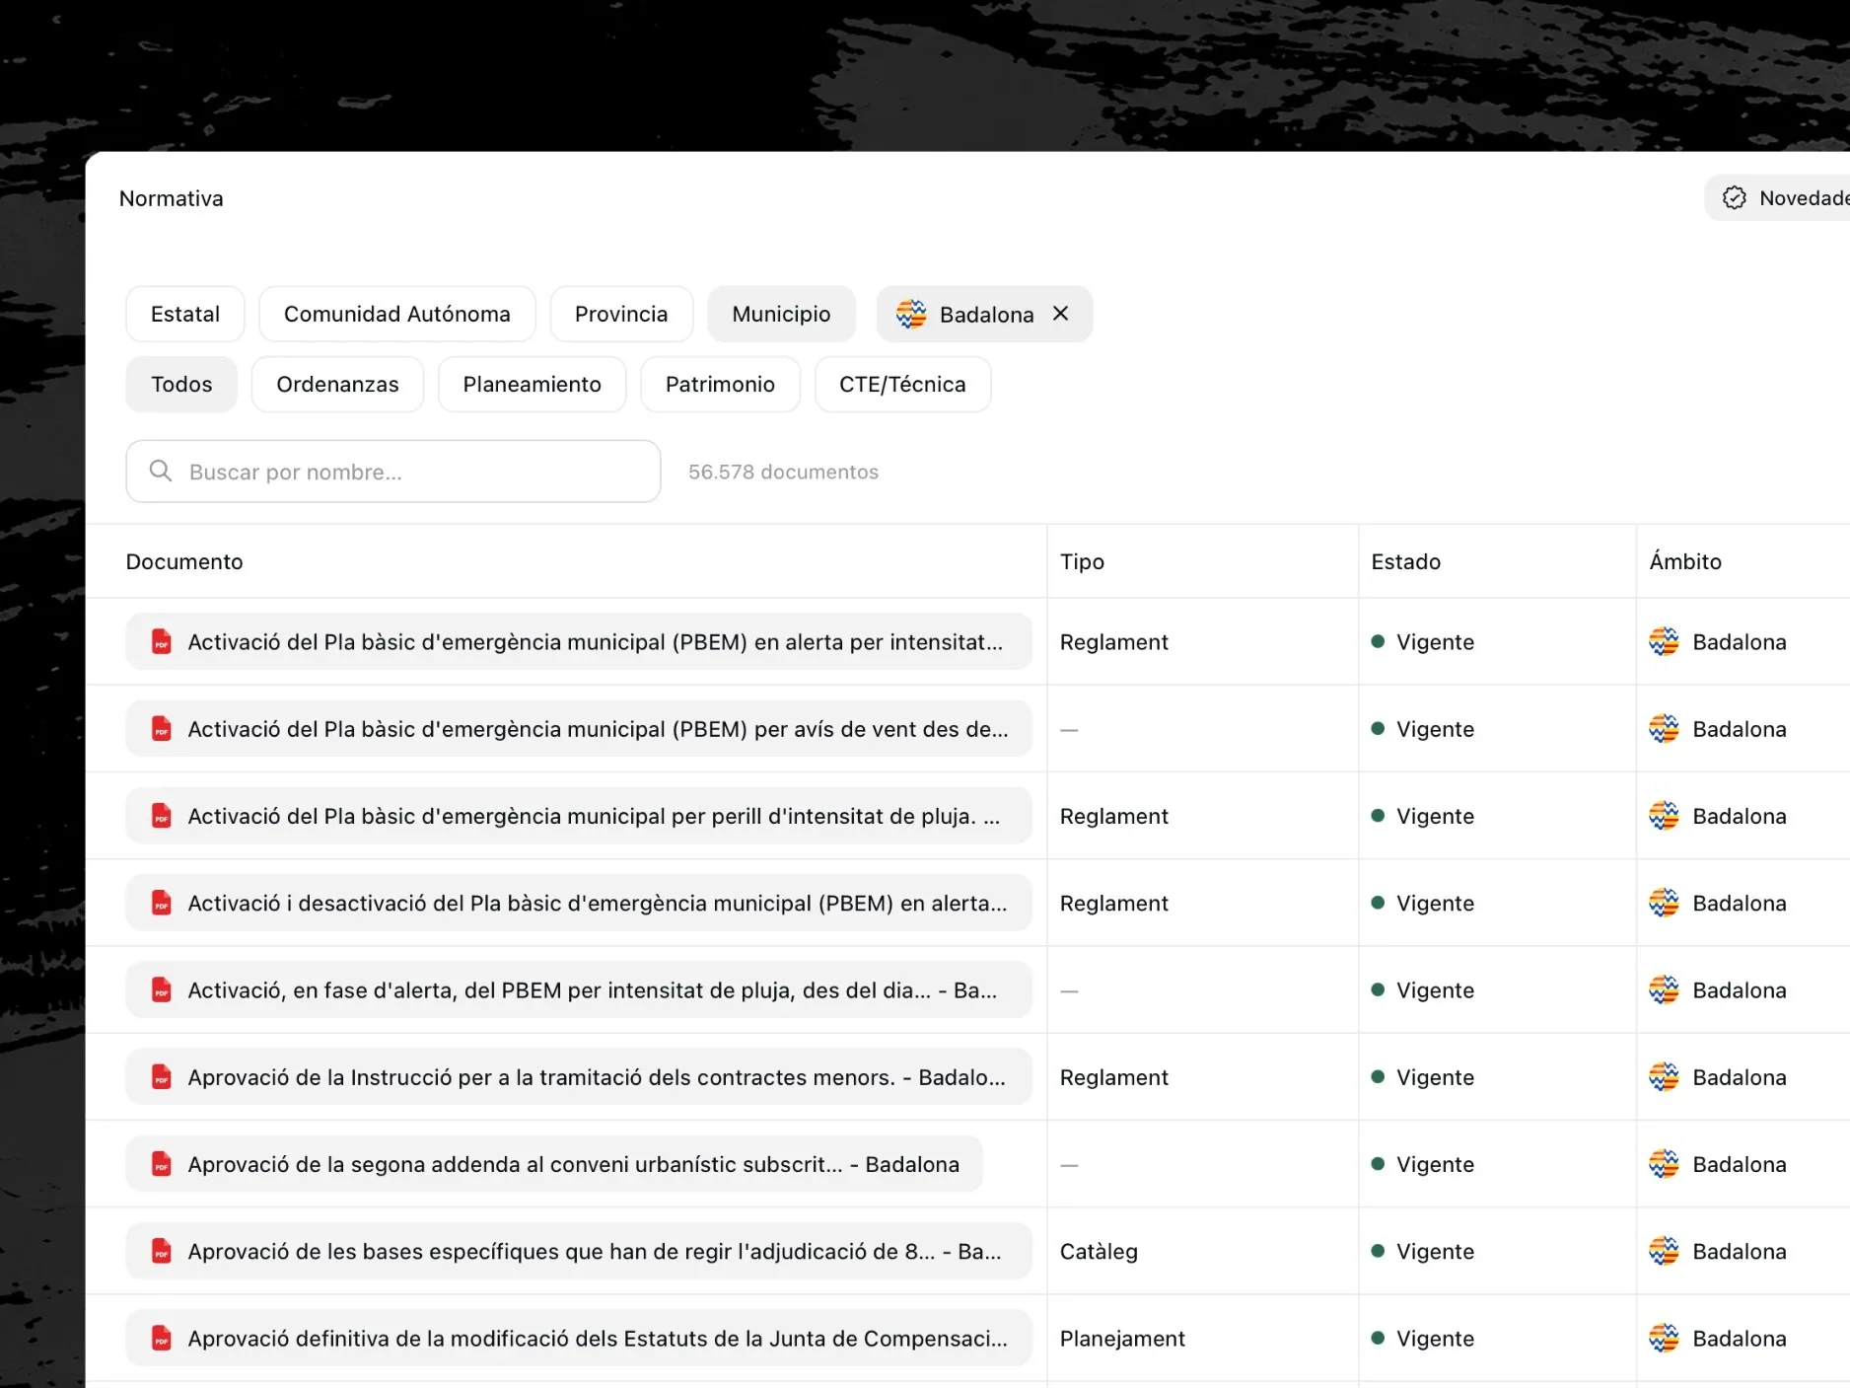Click the Documento column header
Screen dimensions: 1850x1388
pos(184,561)
